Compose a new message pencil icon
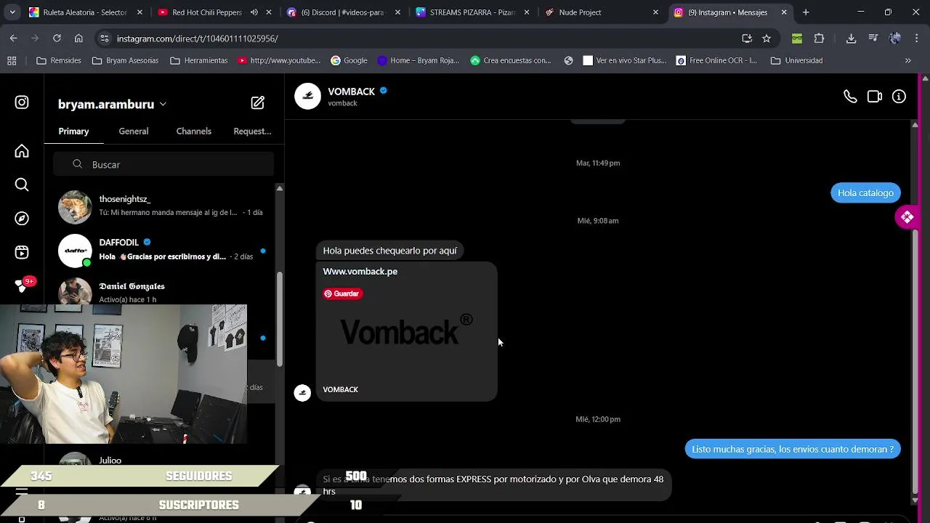The height and width of the screenshot is (523, 930). coord(258,103)
